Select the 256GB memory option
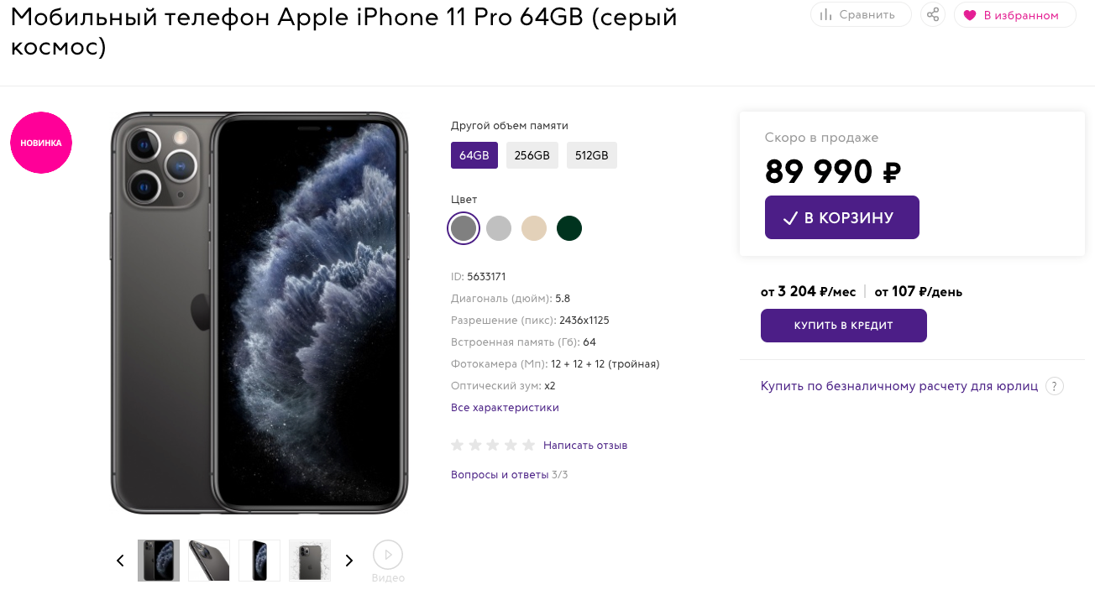 click(532, 155)
